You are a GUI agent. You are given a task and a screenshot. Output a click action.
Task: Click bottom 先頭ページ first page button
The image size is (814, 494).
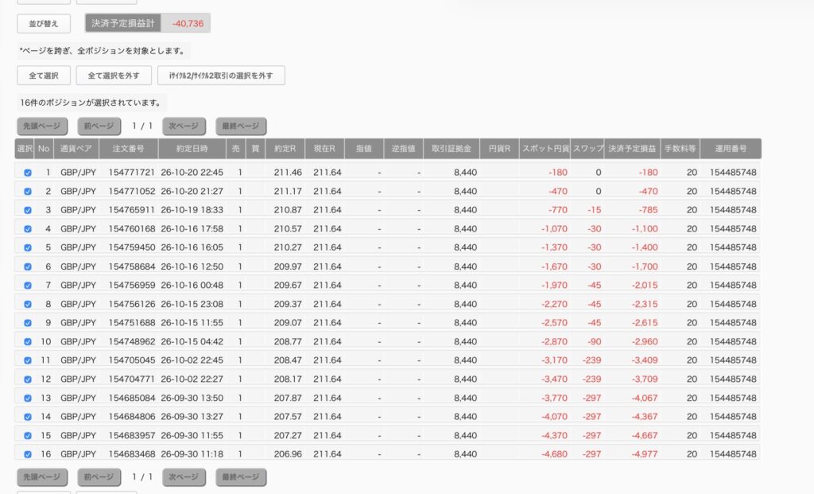(42, 476)
